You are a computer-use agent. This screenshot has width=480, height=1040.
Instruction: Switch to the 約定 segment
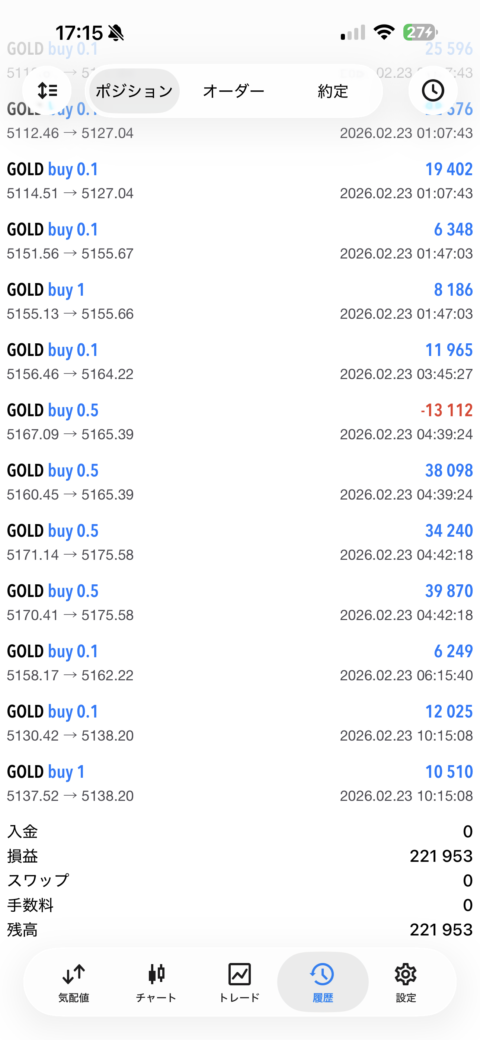click(333, 91)
